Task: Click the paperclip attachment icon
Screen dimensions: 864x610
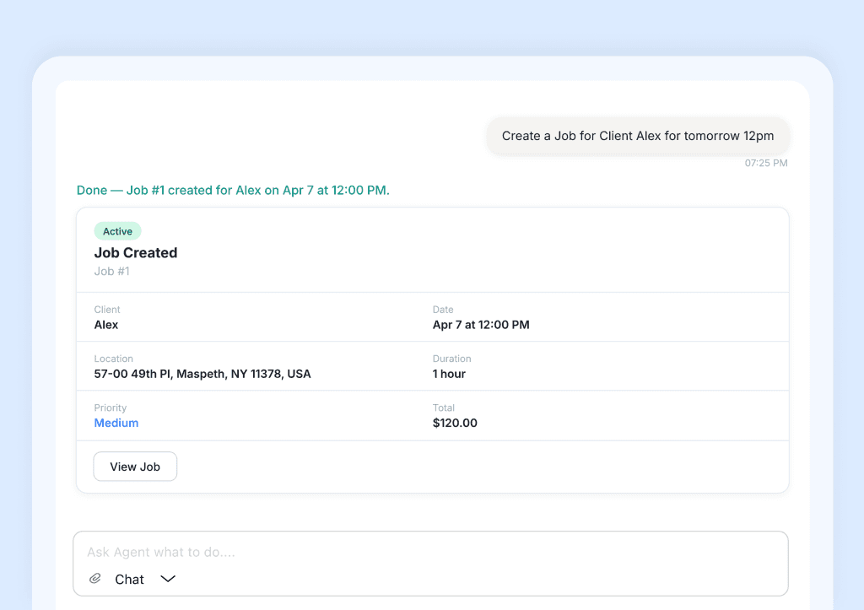Action: (94, 579)
